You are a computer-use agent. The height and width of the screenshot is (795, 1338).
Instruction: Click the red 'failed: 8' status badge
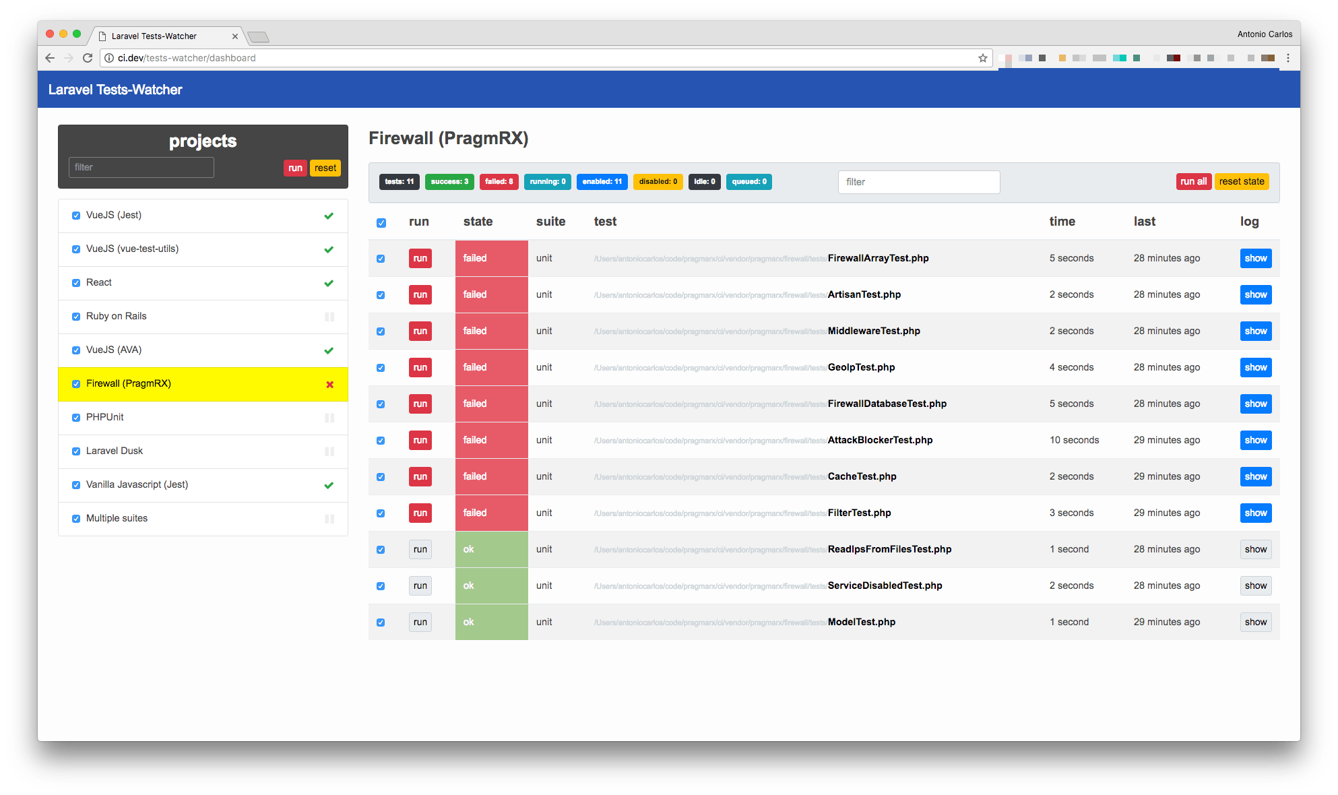pos(499,181)
